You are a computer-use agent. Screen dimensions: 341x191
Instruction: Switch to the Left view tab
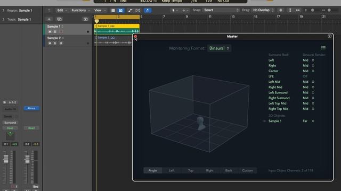[172, 170]
